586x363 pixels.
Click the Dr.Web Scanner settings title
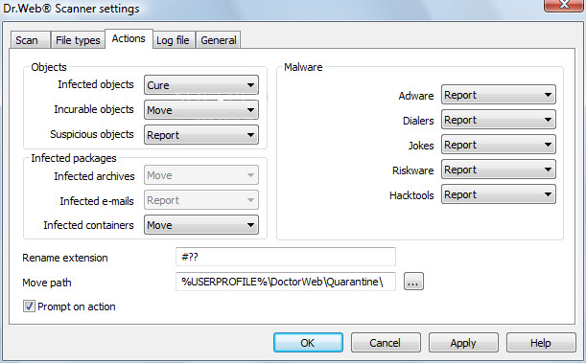(71, 9)
